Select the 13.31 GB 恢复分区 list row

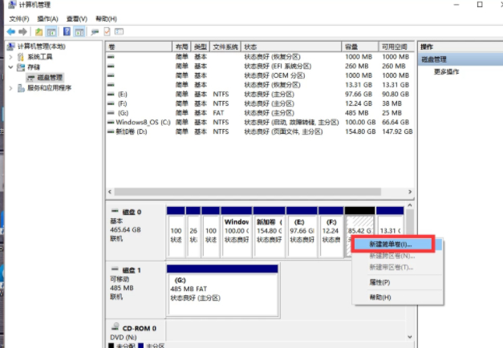pyautogui.click(x=259, y=85)
